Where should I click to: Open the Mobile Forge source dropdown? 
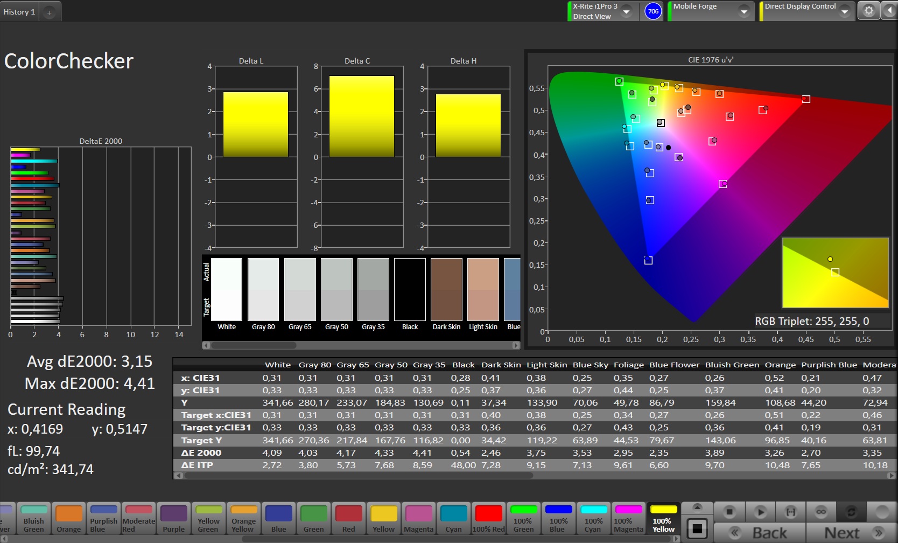[743, 11]
